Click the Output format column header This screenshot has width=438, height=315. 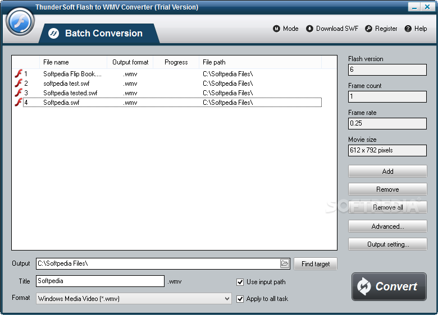[x=130, y=62]
